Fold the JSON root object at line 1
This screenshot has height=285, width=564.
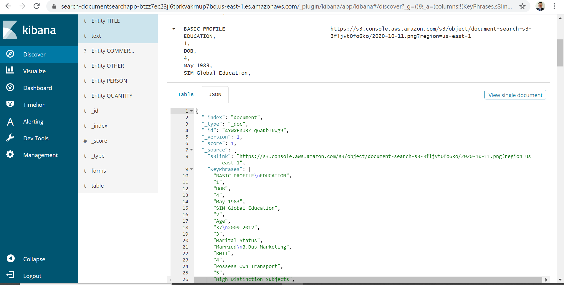(x=191, y=111)
